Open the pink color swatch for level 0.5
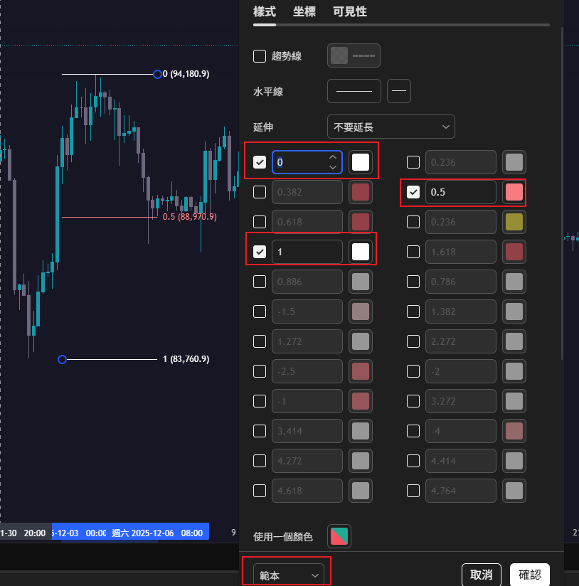 514,192
